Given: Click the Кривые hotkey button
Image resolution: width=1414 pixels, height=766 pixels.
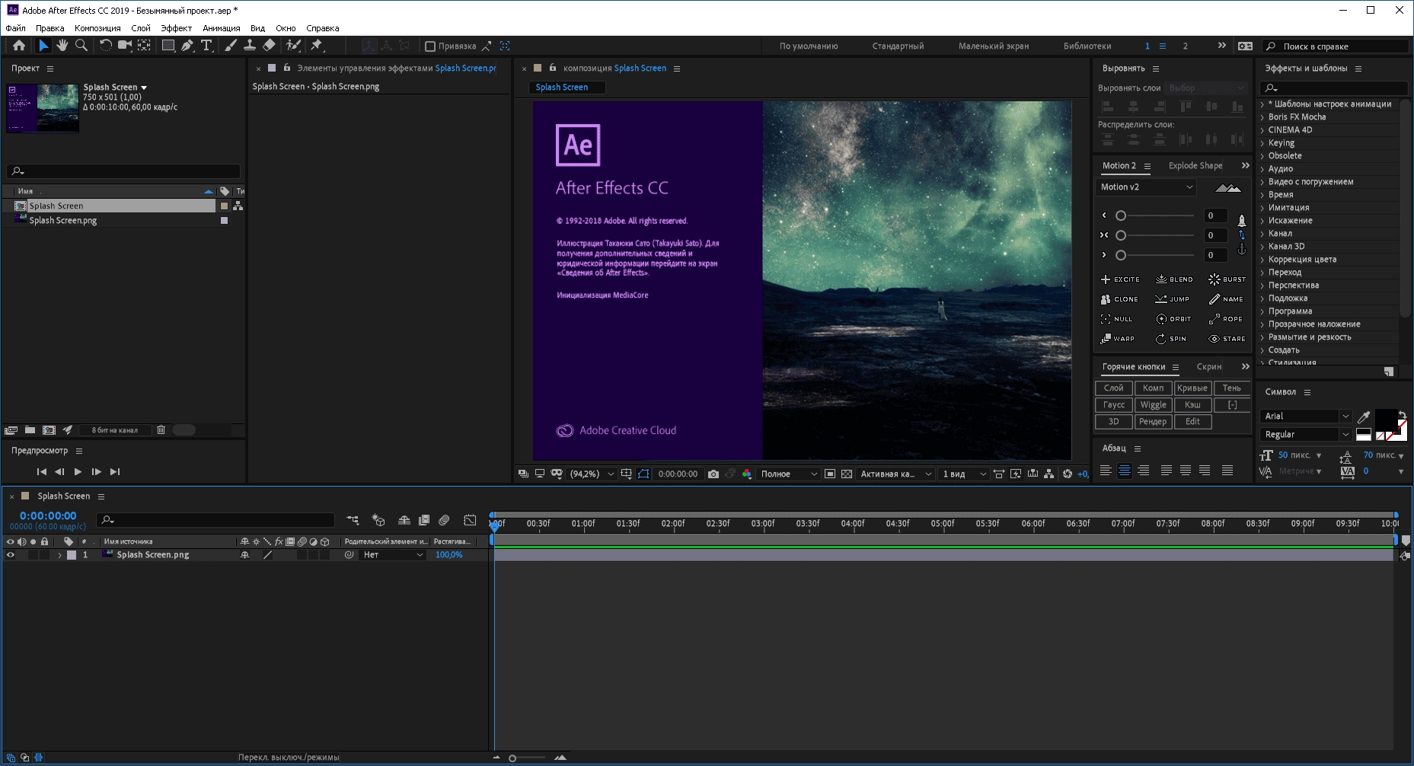Looking at the screenshot, I should (1192, 388).
